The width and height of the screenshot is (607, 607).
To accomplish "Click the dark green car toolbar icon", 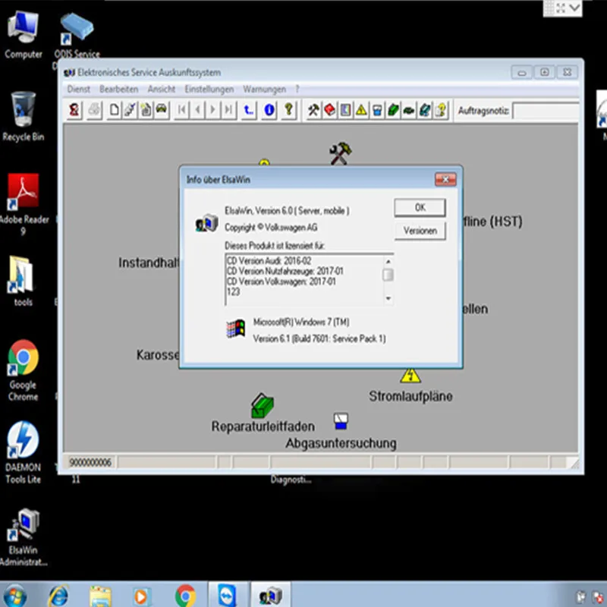I will [x=409, y=110].
